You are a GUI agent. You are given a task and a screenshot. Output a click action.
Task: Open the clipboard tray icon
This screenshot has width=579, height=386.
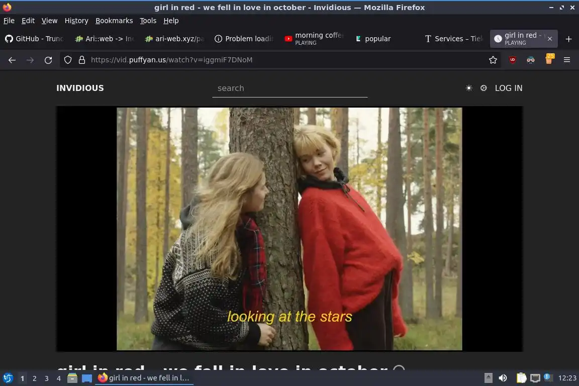[521, 378]
